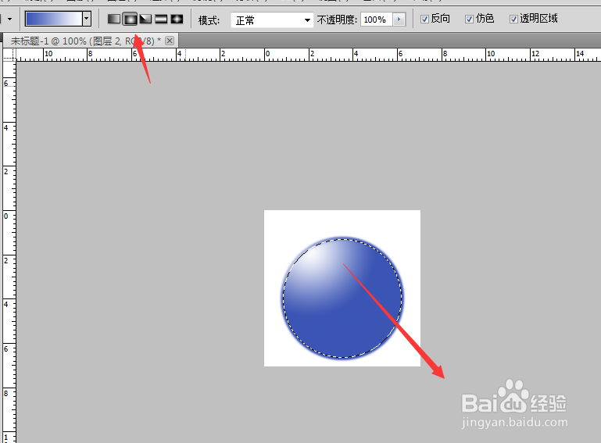Open the gradient picker dropdown arrow
Image resolution: width=601 pixels, height=443 pixels.
tap(87, 19)
